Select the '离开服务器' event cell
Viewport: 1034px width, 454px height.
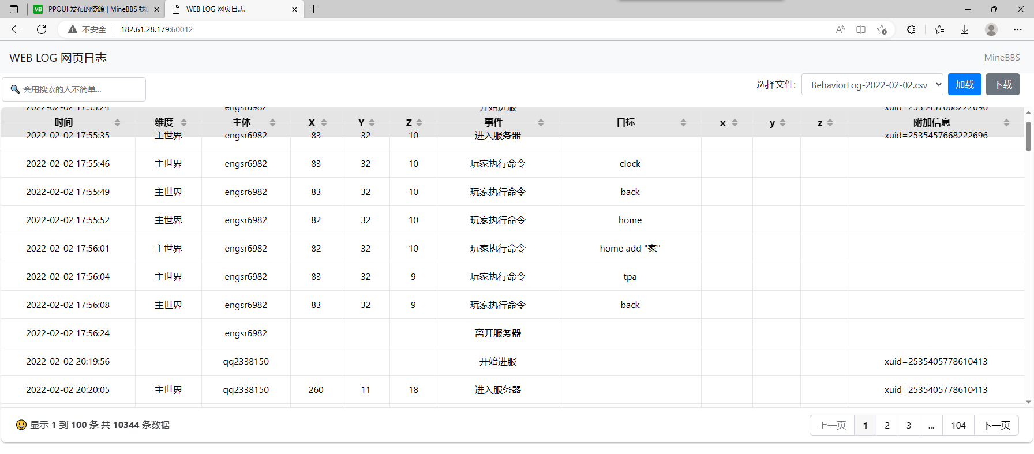[498, 333]
